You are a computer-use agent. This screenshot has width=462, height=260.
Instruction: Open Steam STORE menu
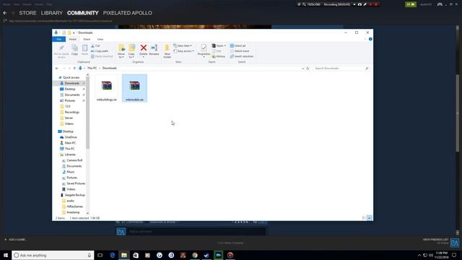(27, 13)
